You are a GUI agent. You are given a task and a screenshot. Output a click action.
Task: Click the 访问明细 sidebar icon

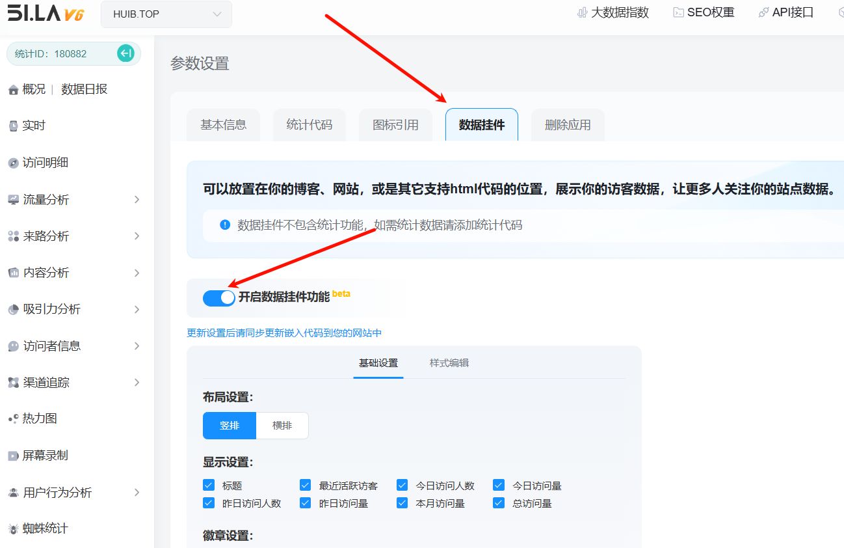13,163
